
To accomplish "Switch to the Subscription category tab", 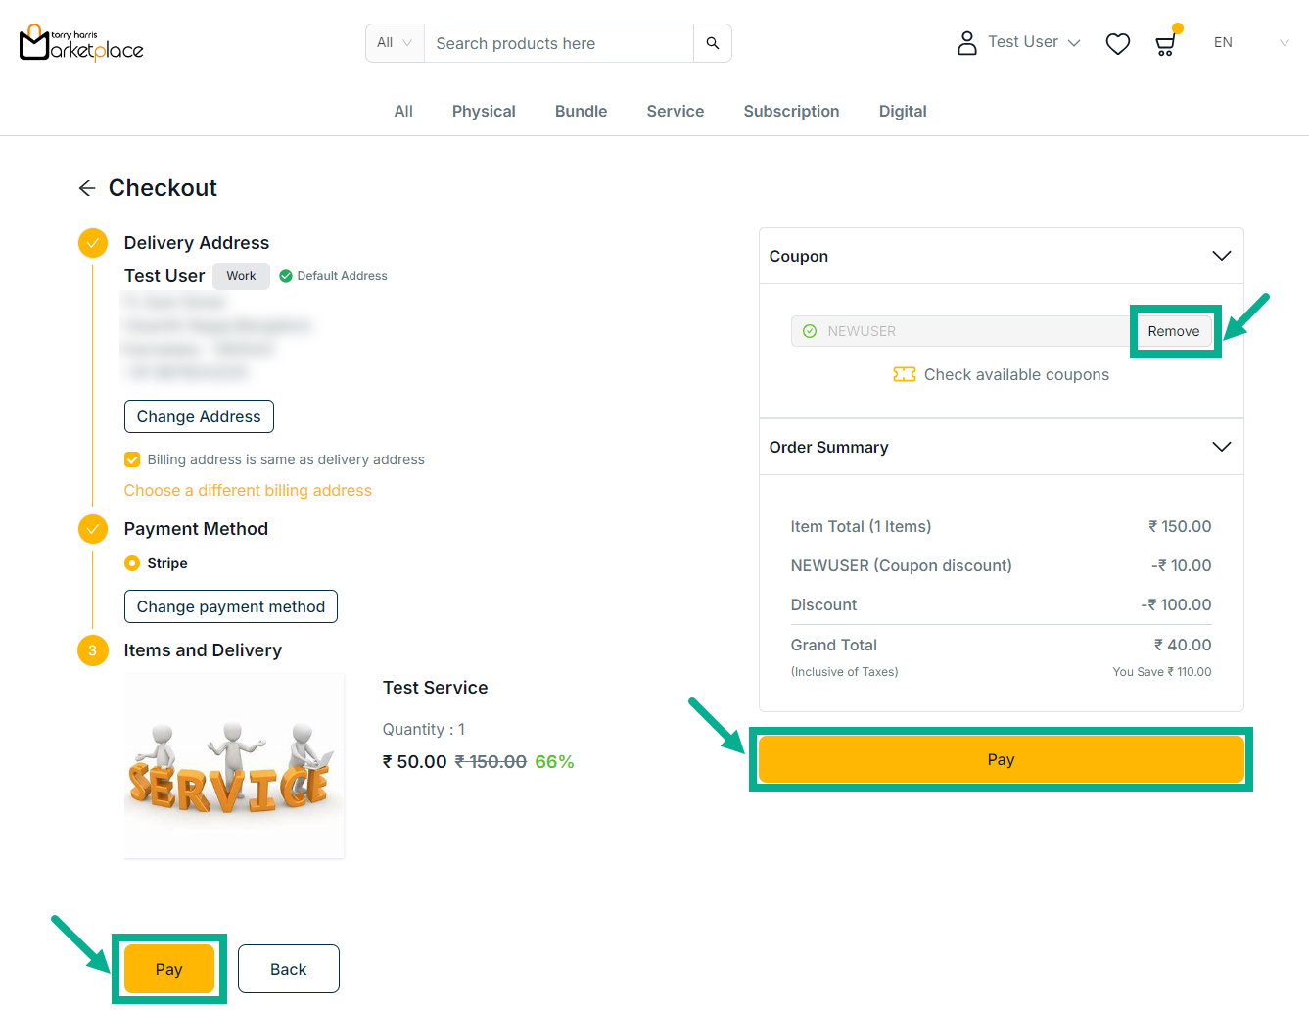I will coord(791,112).
